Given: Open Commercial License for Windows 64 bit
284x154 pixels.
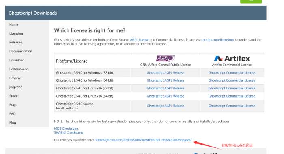Looking at the screenshot, I should click(232, 80).
